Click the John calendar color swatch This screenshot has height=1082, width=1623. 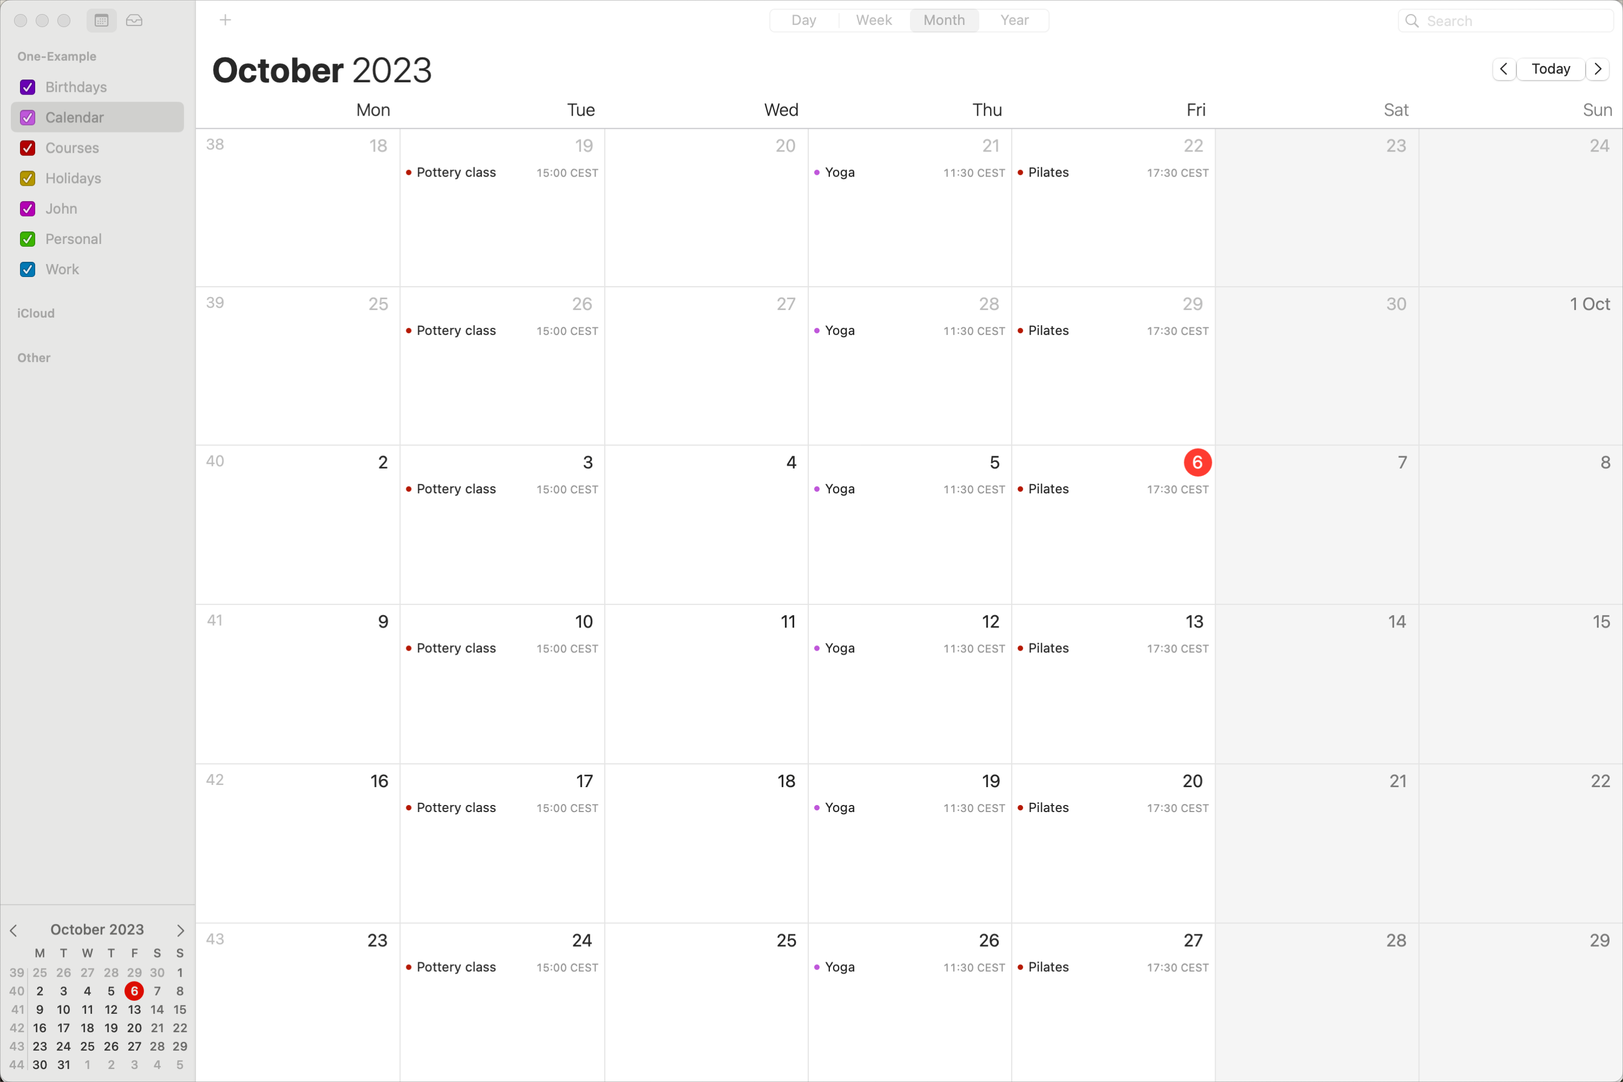point(27,208)
